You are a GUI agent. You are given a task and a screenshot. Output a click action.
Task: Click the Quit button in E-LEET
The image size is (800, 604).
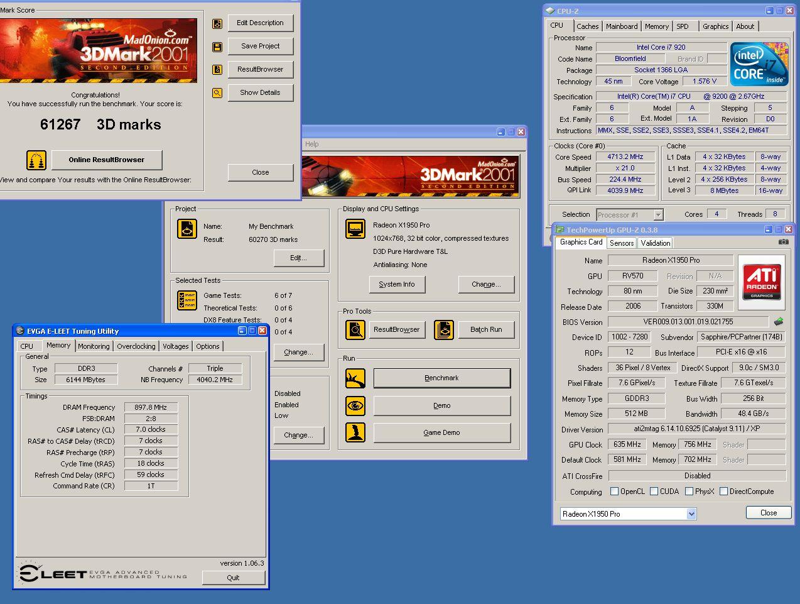[233, 578]
